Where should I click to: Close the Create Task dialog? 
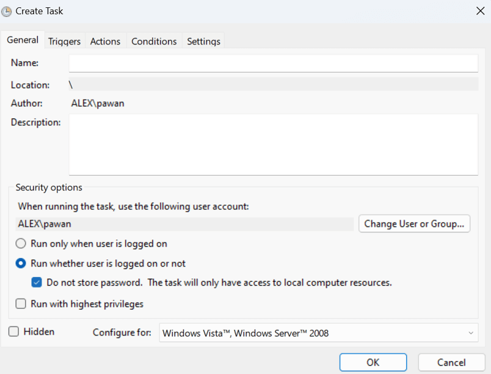click(479, 10)
